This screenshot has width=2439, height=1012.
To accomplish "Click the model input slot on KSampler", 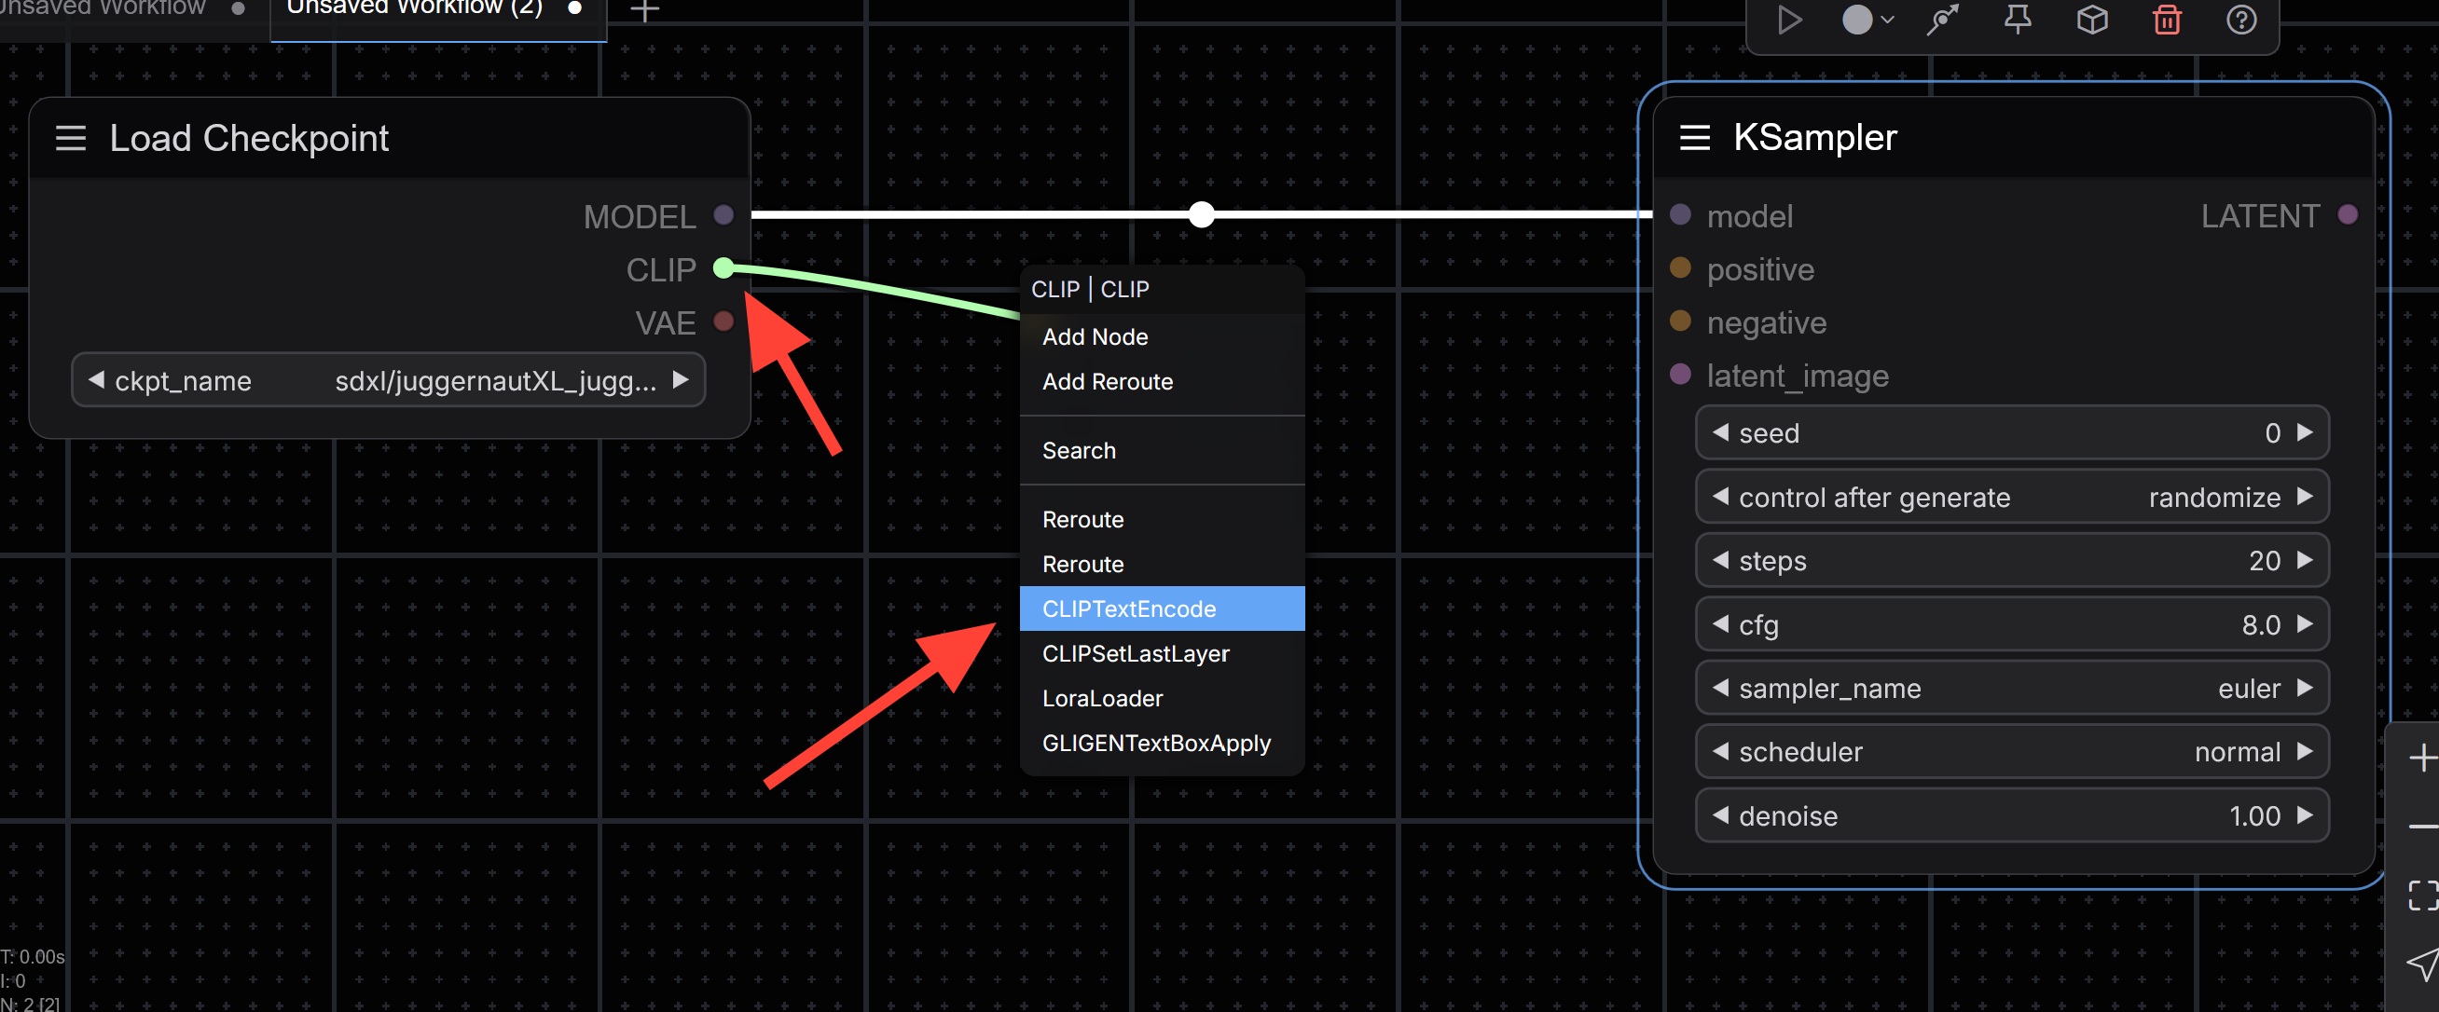I will 1680,215.
